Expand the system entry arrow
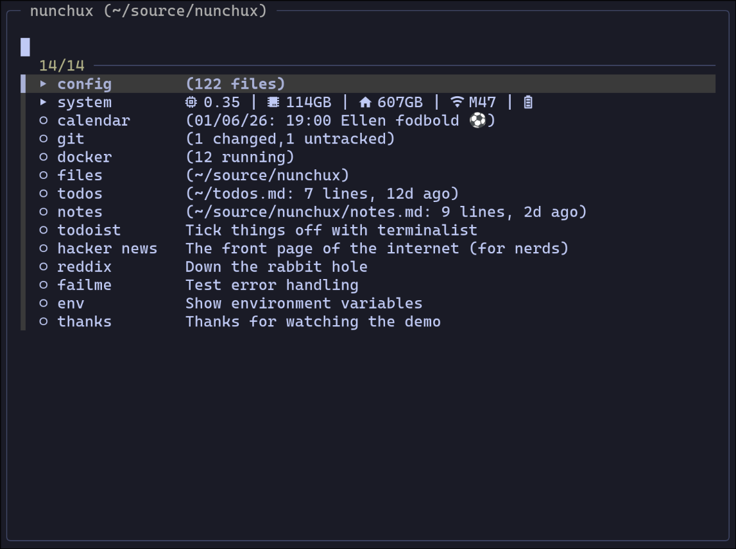The height and width of the screenshot is (549, 736). pos(43,102)
